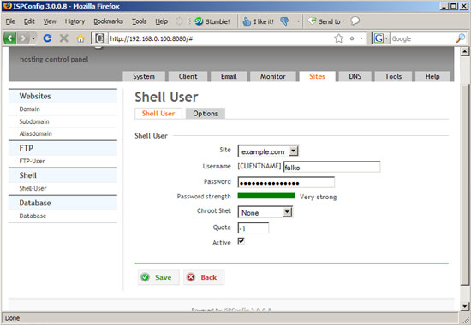The height and width of the screenshot is (325, 471).
Task: Uncheck the Active checkbox
Action: pyautogui.click(x=241, y=241)
